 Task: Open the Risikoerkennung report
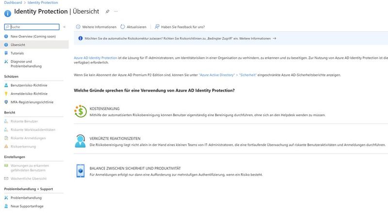tap(23, 147)
